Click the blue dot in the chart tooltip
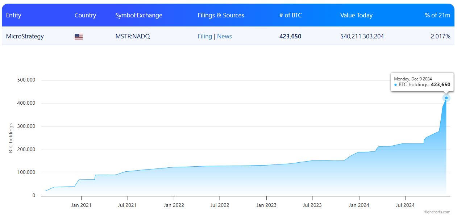 [396, 85]
